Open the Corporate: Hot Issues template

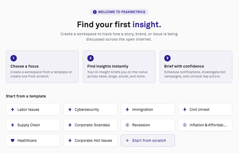90,140
